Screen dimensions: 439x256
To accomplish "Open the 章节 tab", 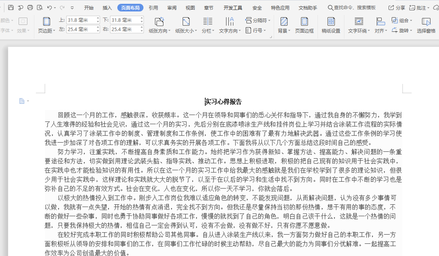I will 208,8.
